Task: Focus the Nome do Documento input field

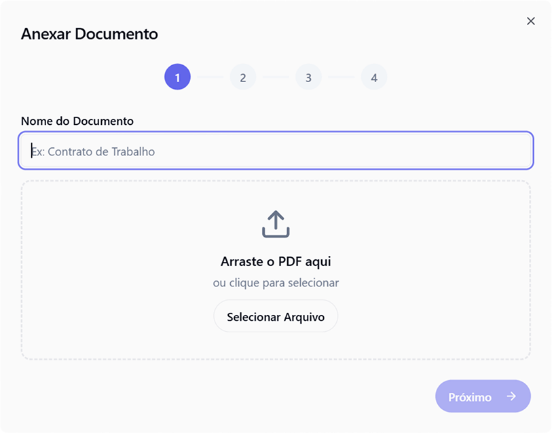Action: (x=276, y=151)
